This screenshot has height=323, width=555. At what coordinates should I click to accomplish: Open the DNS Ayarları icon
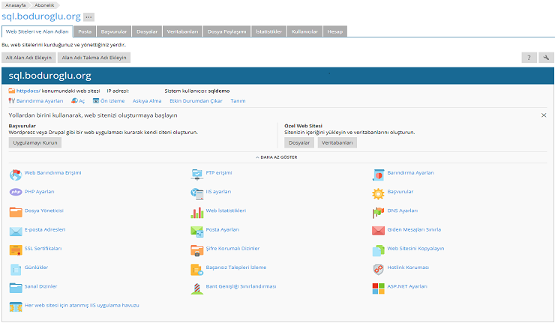[x=379, y=212]
